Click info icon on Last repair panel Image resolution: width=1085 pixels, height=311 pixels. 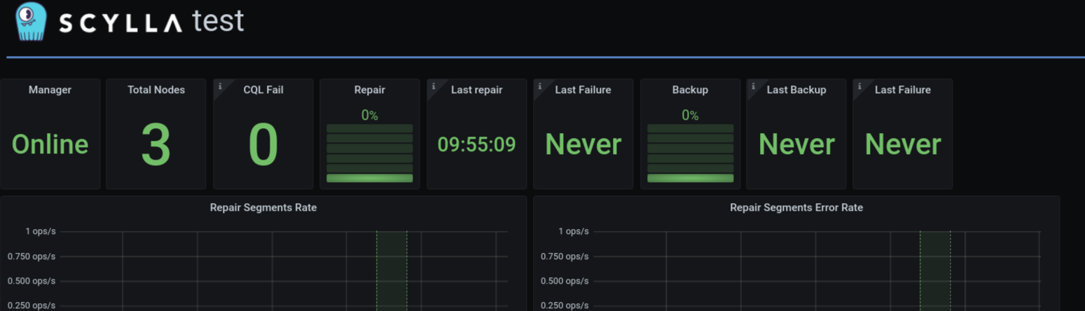pyautogui.click(x=434, y=86)
